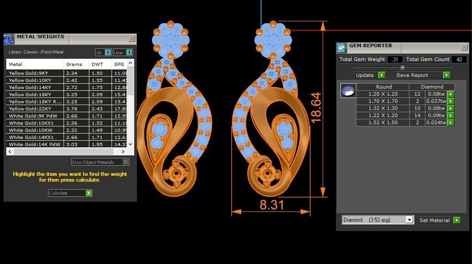Click the round gem shape thumbnail
472x264 pixels.
[x=348, y=91]
